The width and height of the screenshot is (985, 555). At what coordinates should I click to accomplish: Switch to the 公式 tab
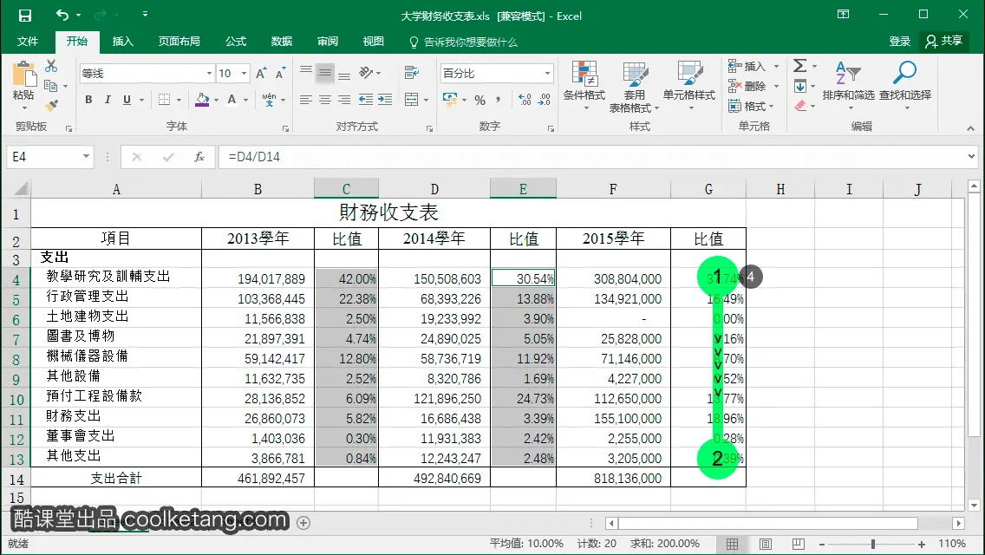coord(236,42)
